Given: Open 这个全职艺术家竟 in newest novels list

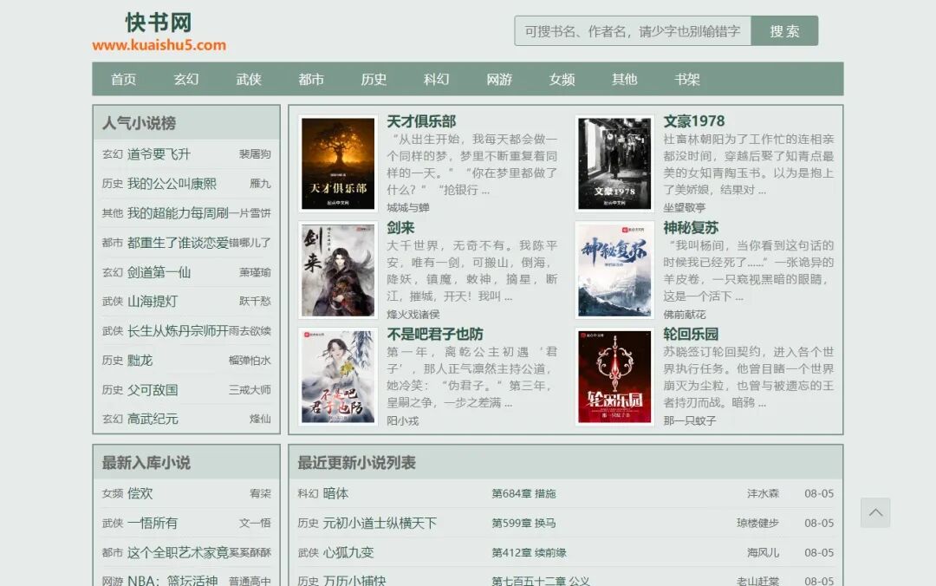Looking at the screenshot, I should 178,552.
